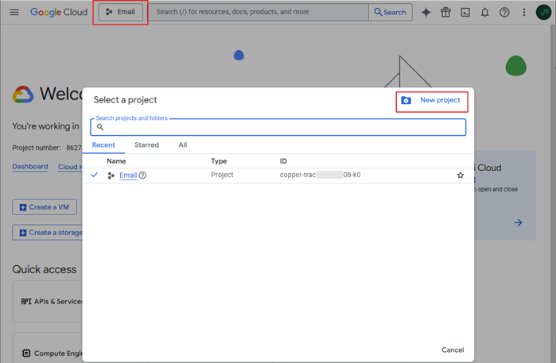Image resolution: width=556 pixels, height=363 pixels.
Task: Click magnifier icon in project search field
Action: (100, 127)
